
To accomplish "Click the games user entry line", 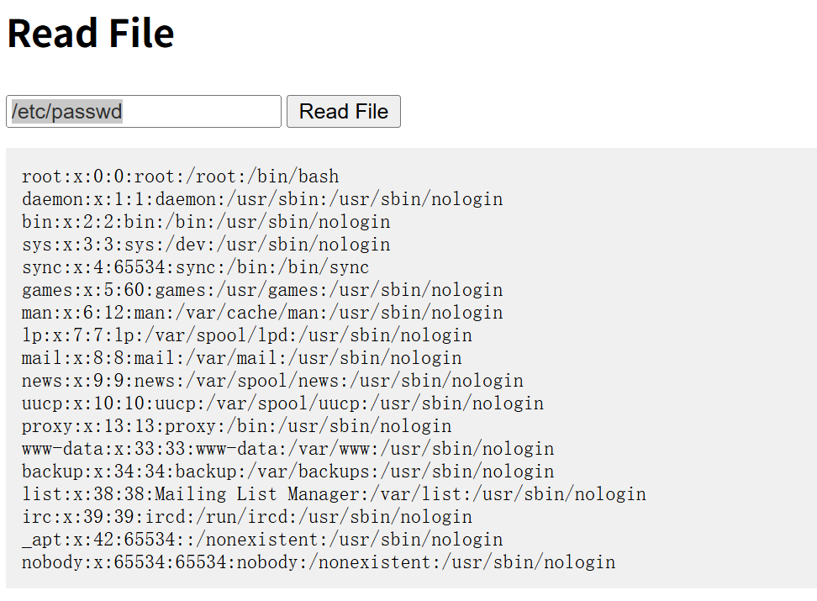I will (261, 290).
